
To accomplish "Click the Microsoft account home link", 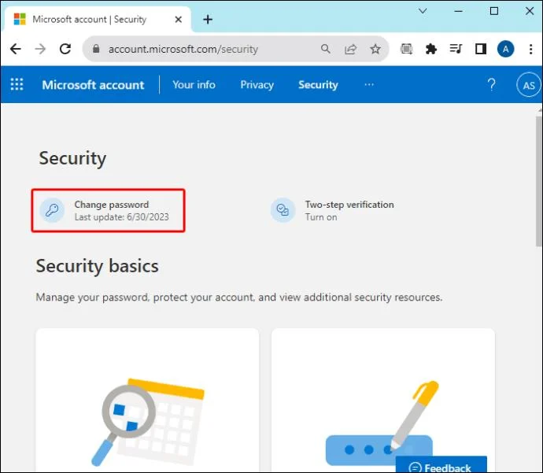I will [x=93, y=85].
